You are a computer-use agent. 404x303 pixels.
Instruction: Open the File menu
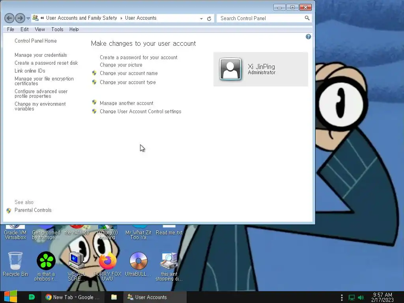[11, 29]
